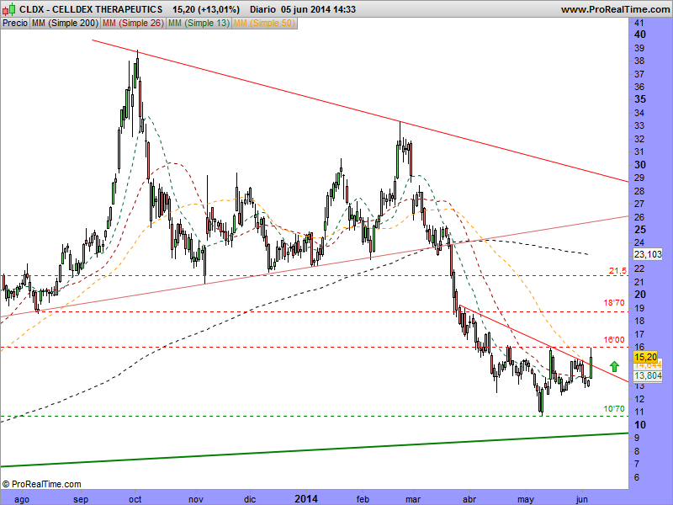Select the MM (Simple 50) indicator label
Screen dimensions: 673x505
(x=264, y=24)
